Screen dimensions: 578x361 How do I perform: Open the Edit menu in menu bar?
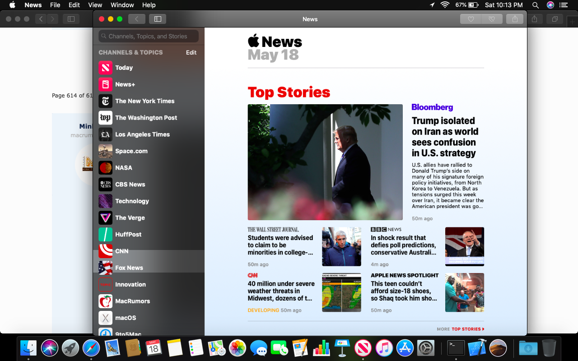point(74,5)
